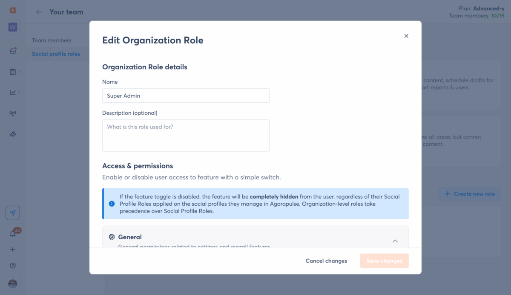This screenshot has width=511, height=295.
Task: Open the Reports chart icon
Action: coord(13,92)
